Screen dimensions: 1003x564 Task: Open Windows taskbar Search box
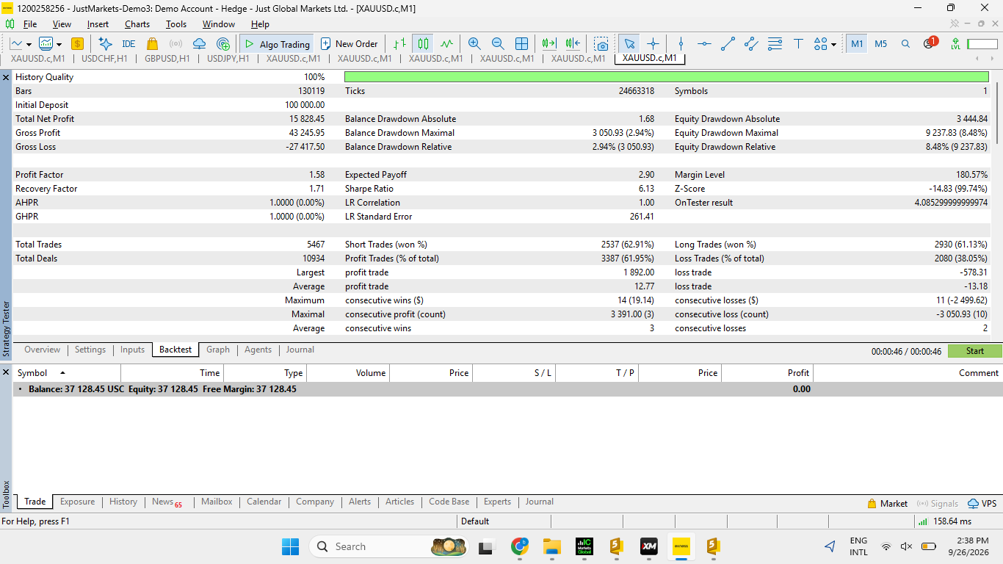391,546
